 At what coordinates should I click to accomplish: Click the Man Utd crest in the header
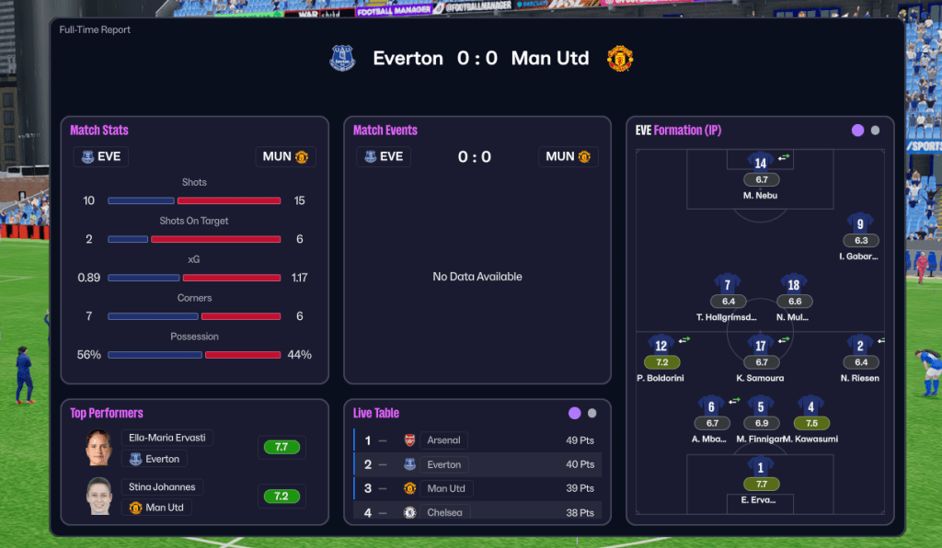tap(620, 59)
